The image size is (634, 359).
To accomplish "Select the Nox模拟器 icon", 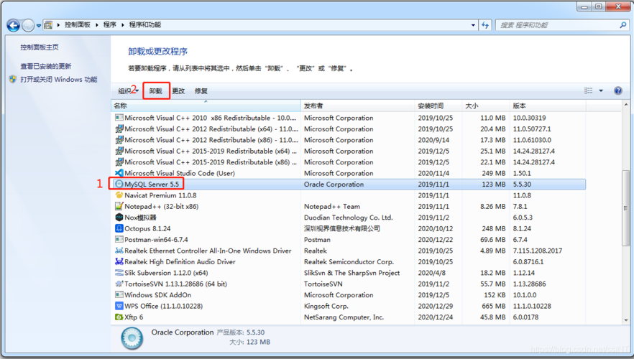I will (x=119, y=218).
